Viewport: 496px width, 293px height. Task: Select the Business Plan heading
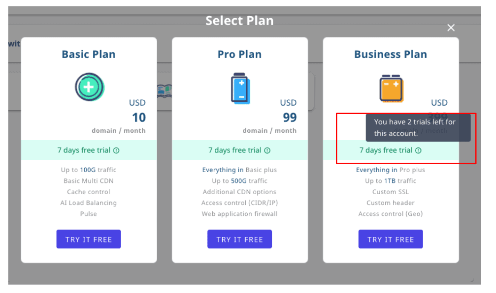point(390,54)
